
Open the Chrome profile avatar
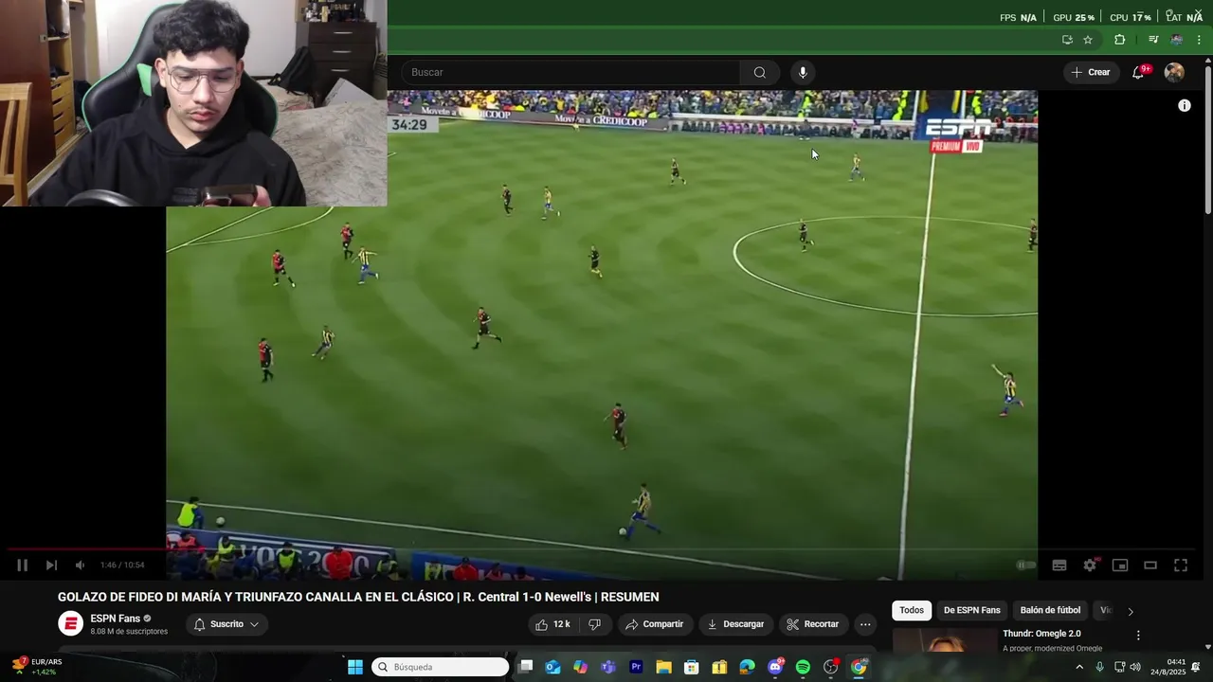pos(1177,40)
